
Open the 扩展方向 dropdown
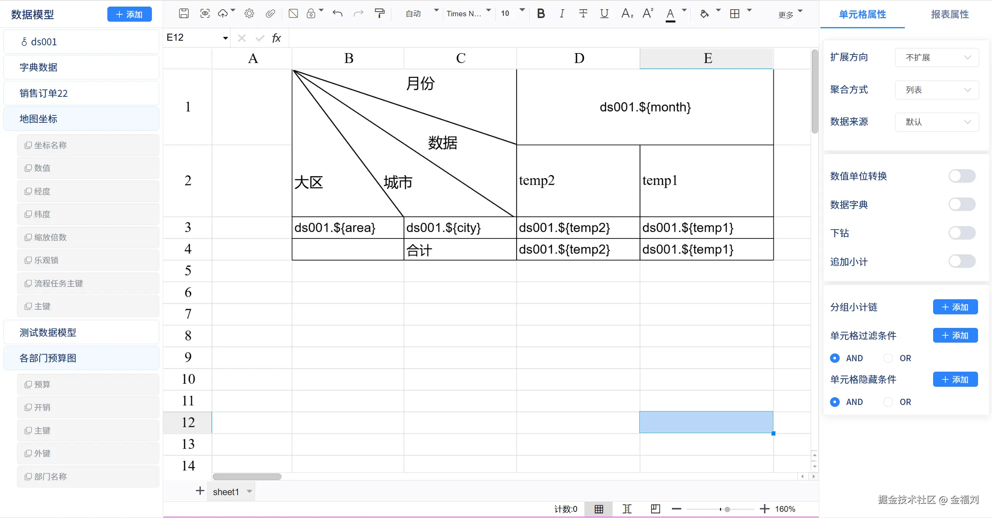tap(937, 58)
